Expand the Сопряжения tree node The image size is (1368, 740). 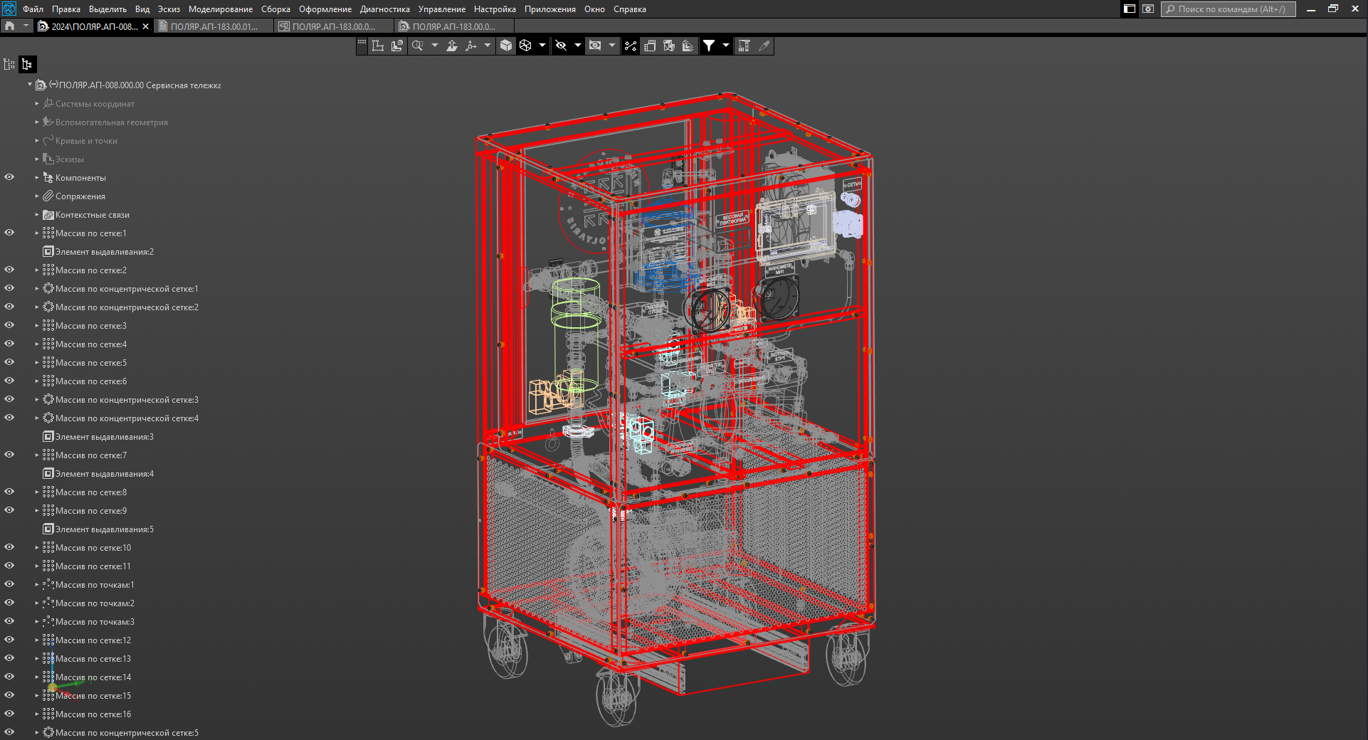(37, 196)
